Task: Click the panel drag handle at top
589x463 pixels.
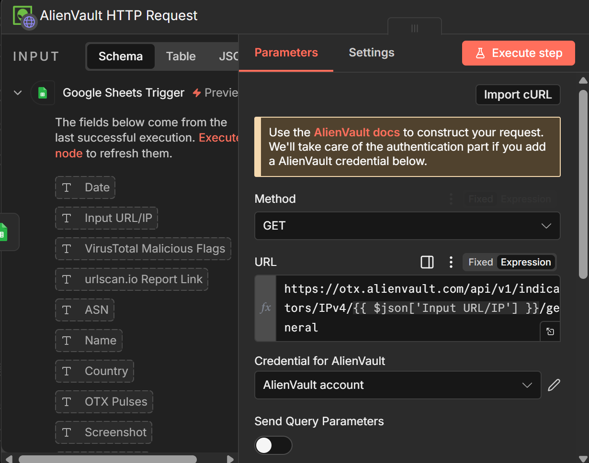Action: pyautogui.click(x=415, y=28)
